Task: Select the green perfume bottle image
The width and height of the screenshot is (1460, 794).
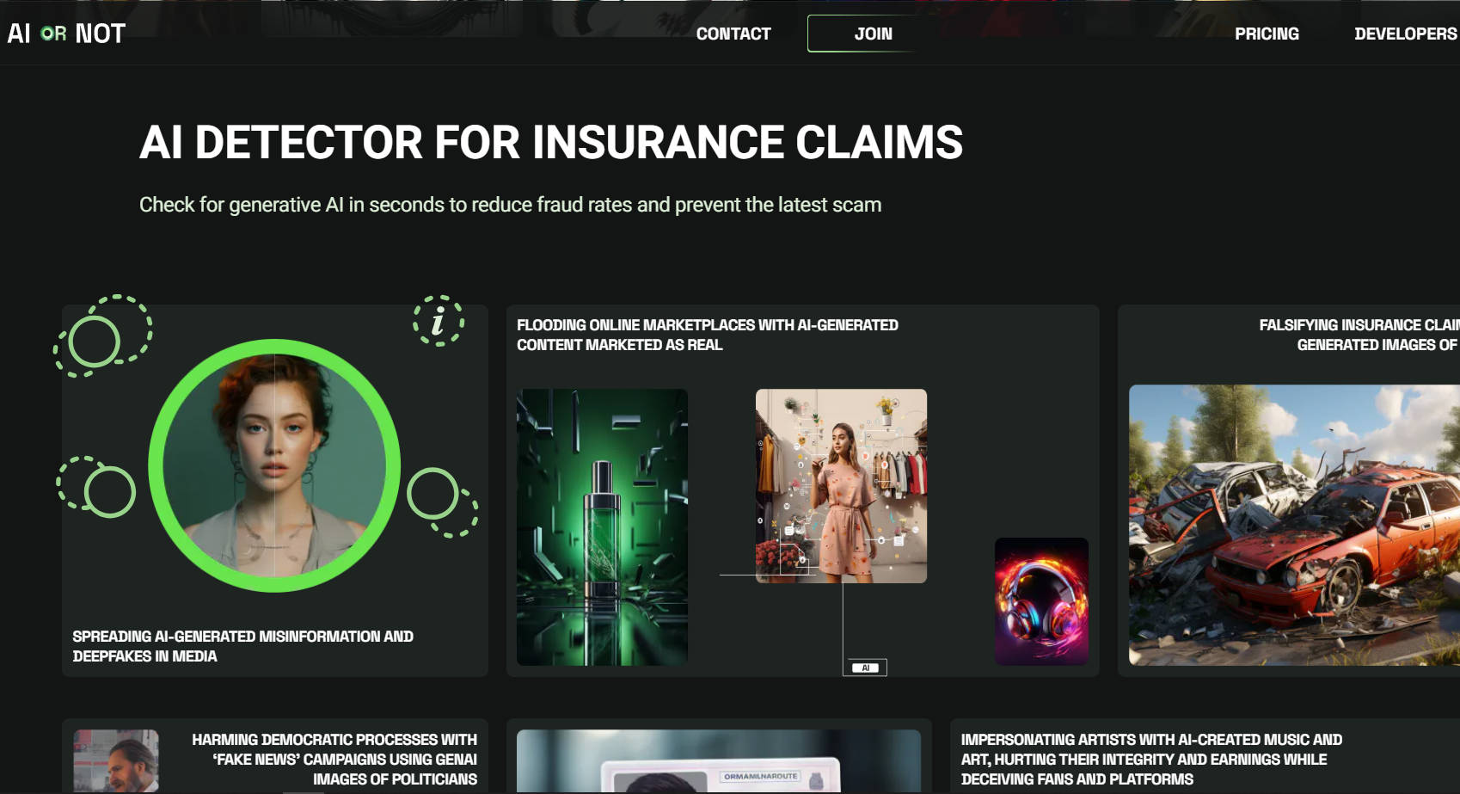Action: click(602, 527)
